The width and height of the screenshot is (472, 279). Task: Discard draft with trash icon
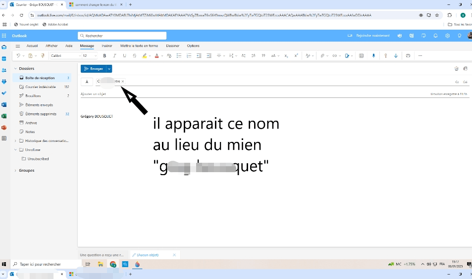click(x=456, y=69)
